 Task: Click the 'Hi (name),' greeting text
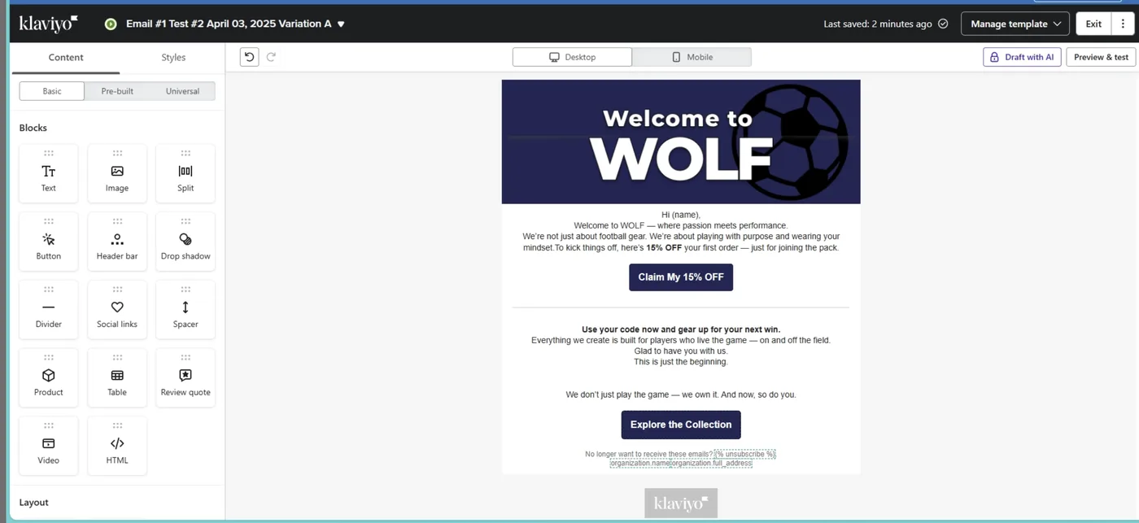coord(681,215)
